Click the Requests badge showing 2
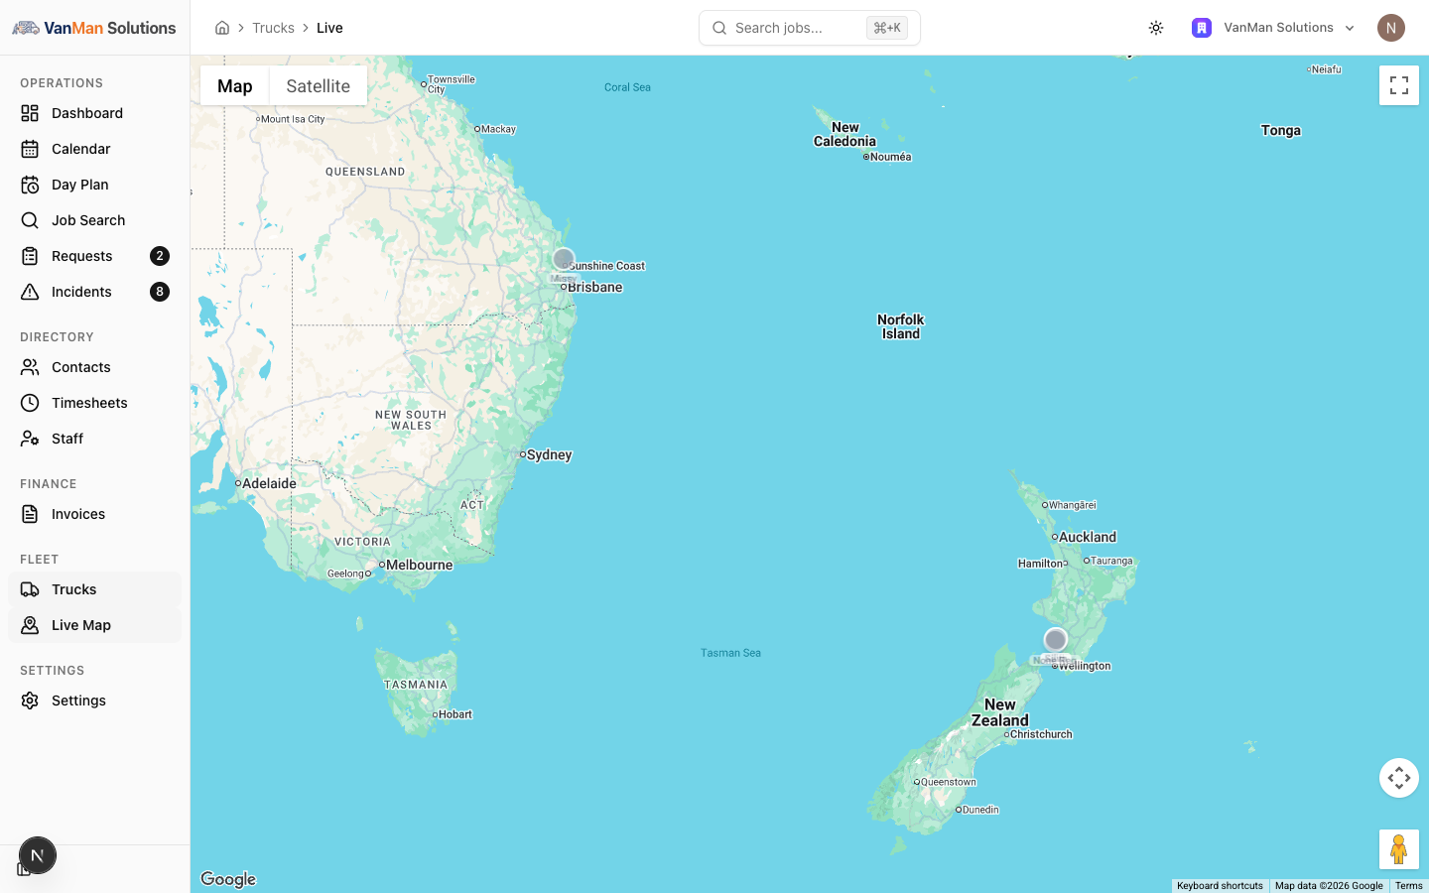This screenshot has height=893, width=1429. [x=160, y=256]
